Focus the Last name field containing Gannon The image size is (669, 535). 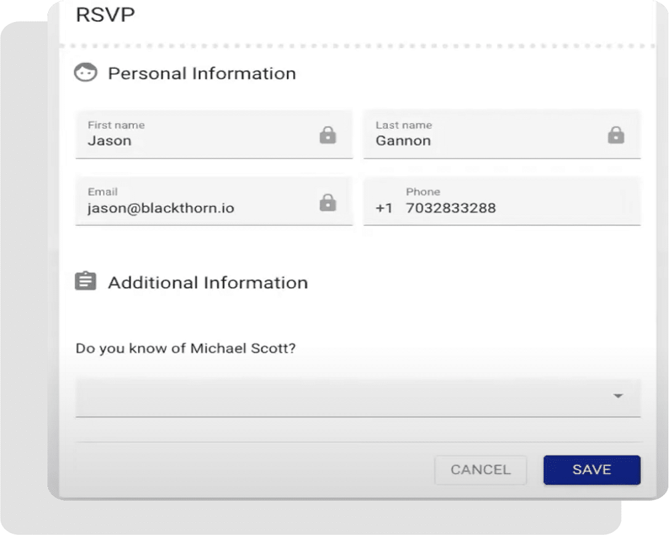(502, 134)
